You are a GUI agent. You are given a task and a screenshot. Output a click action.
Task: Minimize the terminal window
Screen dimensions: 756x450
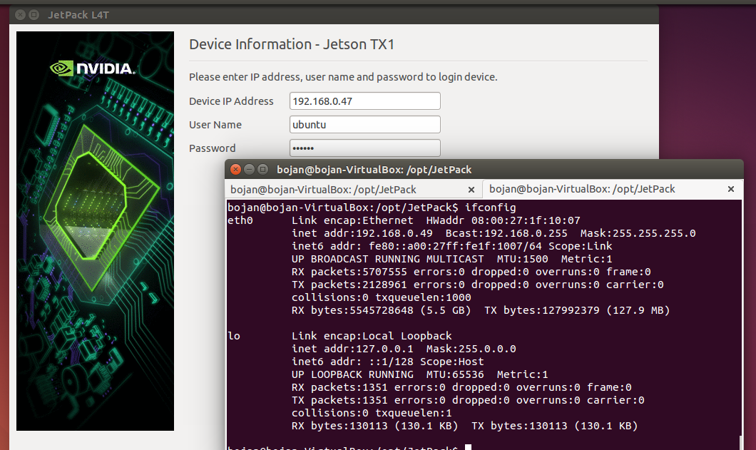[x=249, y=169]
